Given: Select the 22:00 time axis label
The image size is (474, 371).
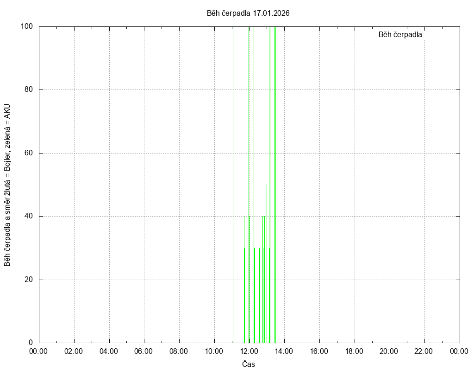Looking at the screenshot, I should tap(424, 351).
